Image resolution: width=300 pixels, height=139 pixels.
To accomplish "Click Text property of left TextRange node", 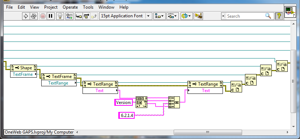I will click(x=100, y=91).
